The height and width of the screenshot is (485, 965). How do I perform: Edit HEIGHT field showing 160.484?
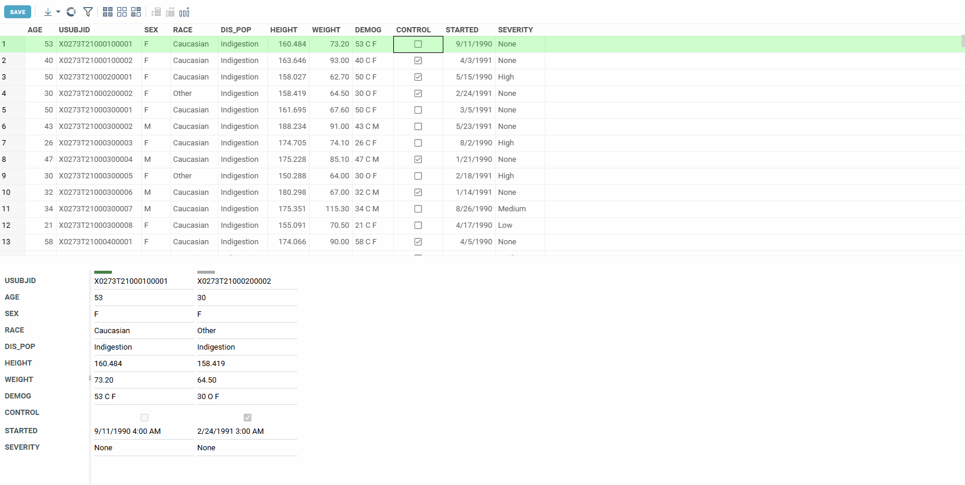pyautogui.click(x=144, y=364)
